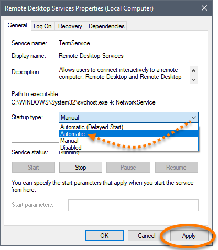Open the Recovery tab

coord(70,26)
